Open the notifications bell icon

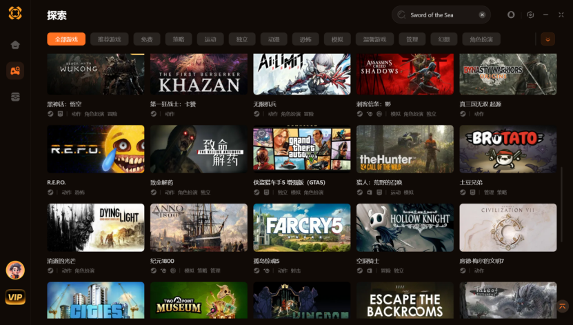click(511, 14)
